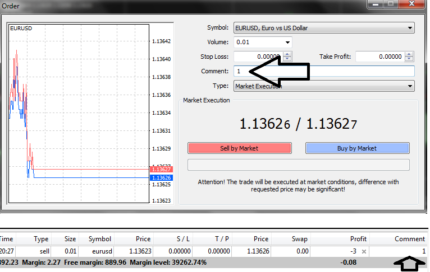The width and height of the screenshot is (430, 272).
Task: Click the Swap column header
Action: coord(300,239)
